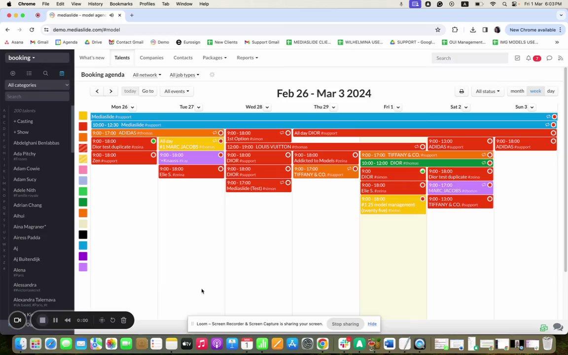Image resolution: width=568 pixels, height=355 pixels.
Task: Expand Mon 26 day chevron
Action: click(x=132, y=107)
